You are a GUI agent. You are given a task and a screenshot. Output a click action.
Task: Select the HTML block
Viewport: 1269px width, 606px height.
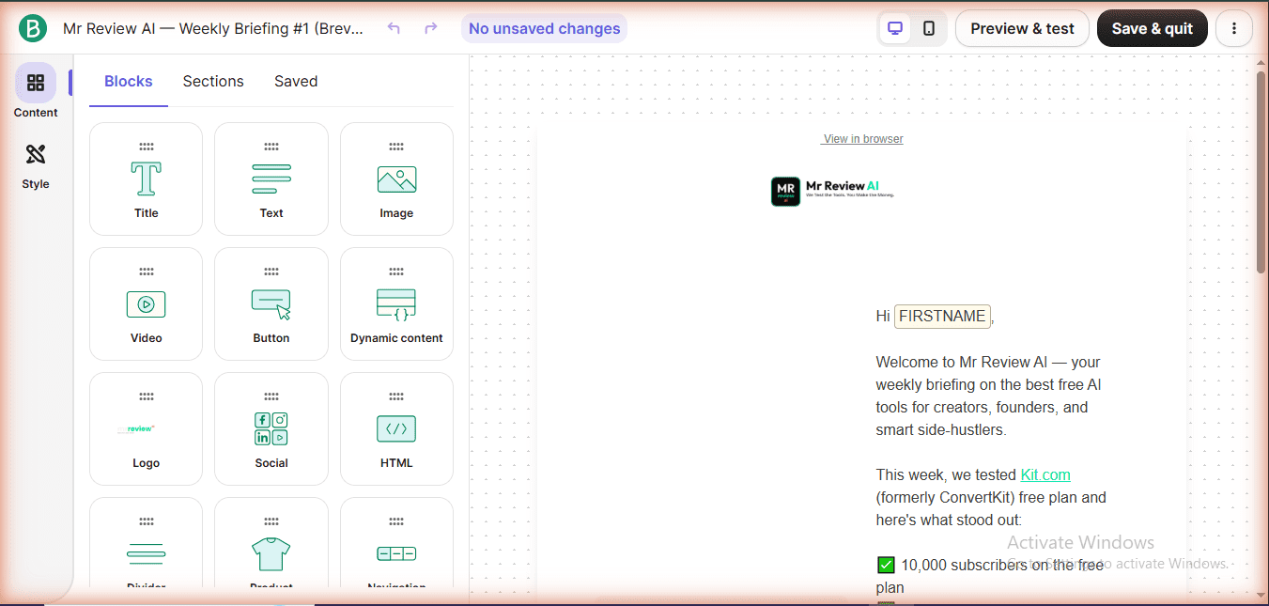click(x=396, y=428)
